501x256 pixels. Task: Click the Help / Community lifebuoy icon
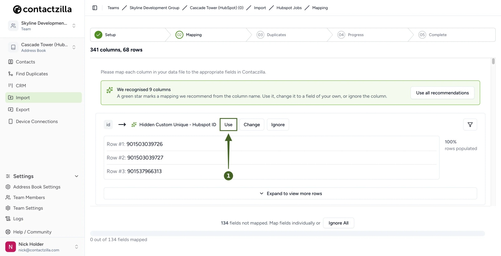[8, 232]
